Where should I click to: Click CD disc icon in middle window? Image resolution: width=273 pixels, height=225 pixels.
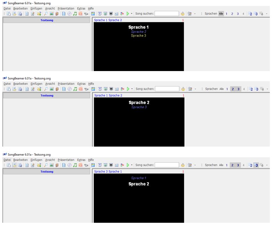[x=69, y=89]
